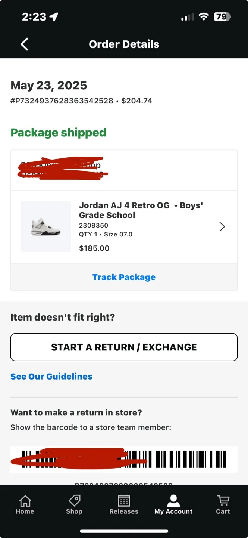Open the Track Package link
The image size is (248, 538).
[x=124, y=277]
